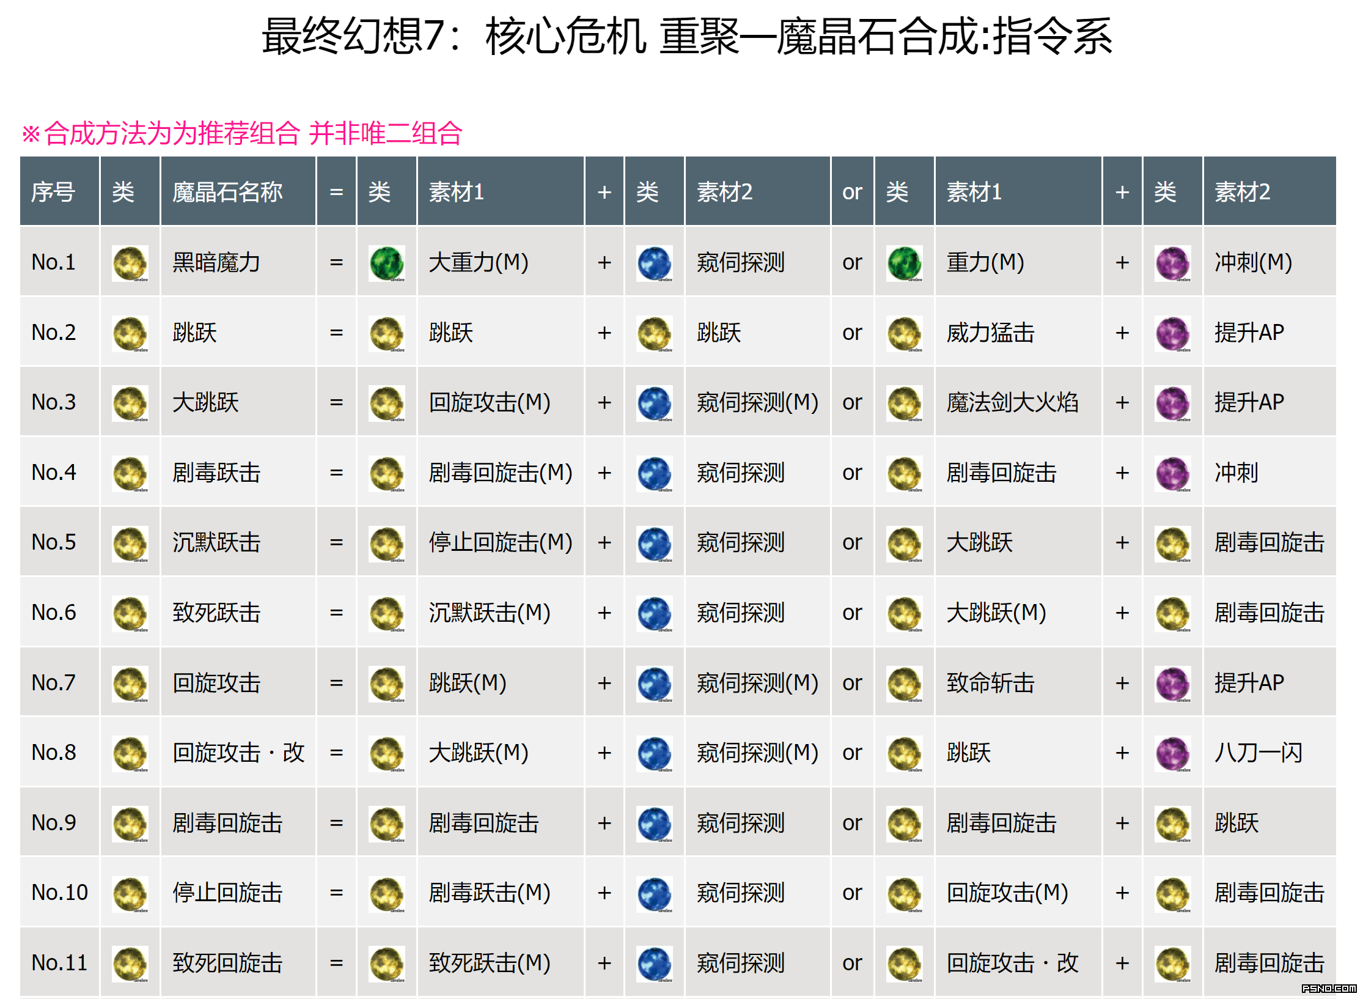
Task: Click the 致死回旋击 name cell
Action: tap(238, 962)
